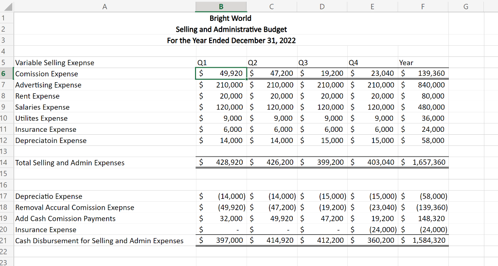The height and width of the screenshot is (266, 498).
Task: Select the Q3 header cell
Action: [x=322, y=63]
